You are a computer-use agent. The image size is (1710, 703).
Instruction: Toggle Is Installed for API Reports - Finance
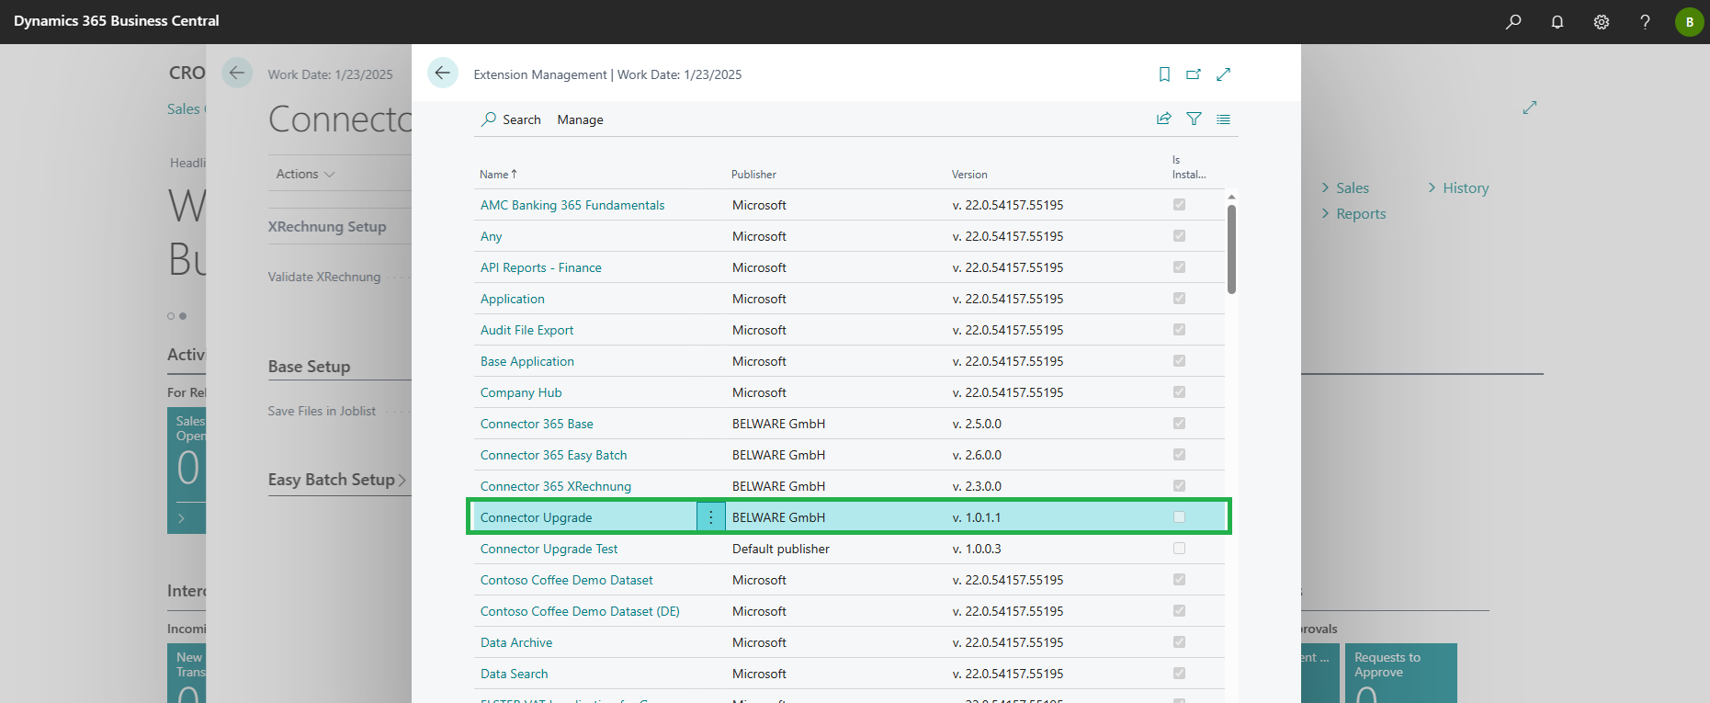click(x=1179, y=267)
